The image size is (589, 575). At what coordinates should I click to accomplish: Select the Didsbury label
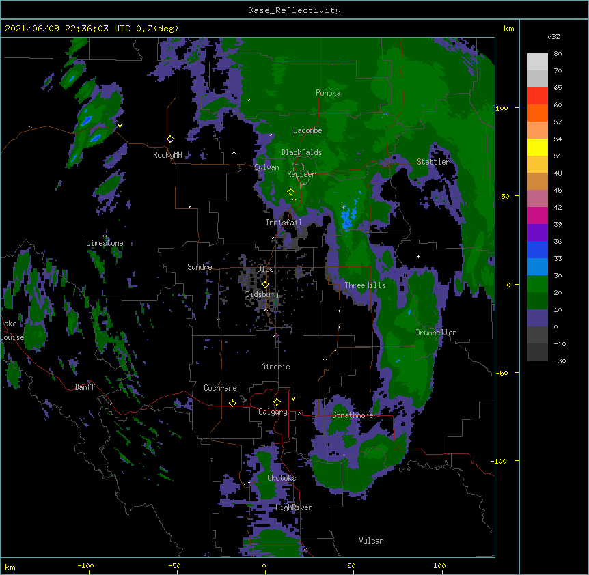(x=262, y=294)
